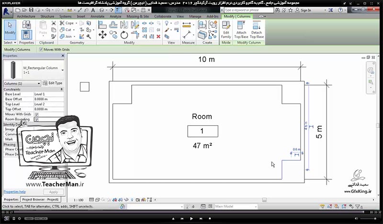Image resolution: width=383 pixels, height=224 pixels.
Task: Select the Move tool icon
Action: (102, 35)
